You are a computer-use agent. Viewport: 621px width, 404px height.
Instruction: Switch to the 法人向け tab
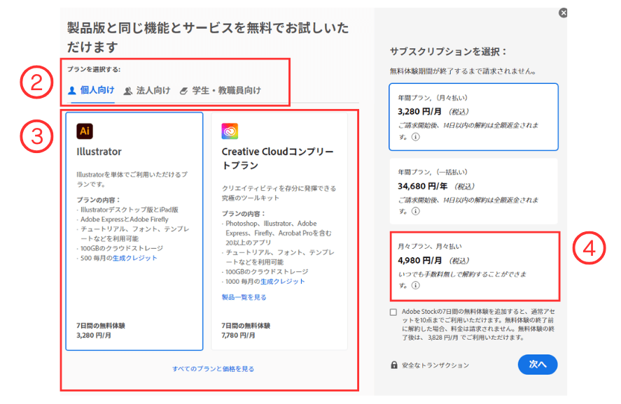click(x=147, y=91)
